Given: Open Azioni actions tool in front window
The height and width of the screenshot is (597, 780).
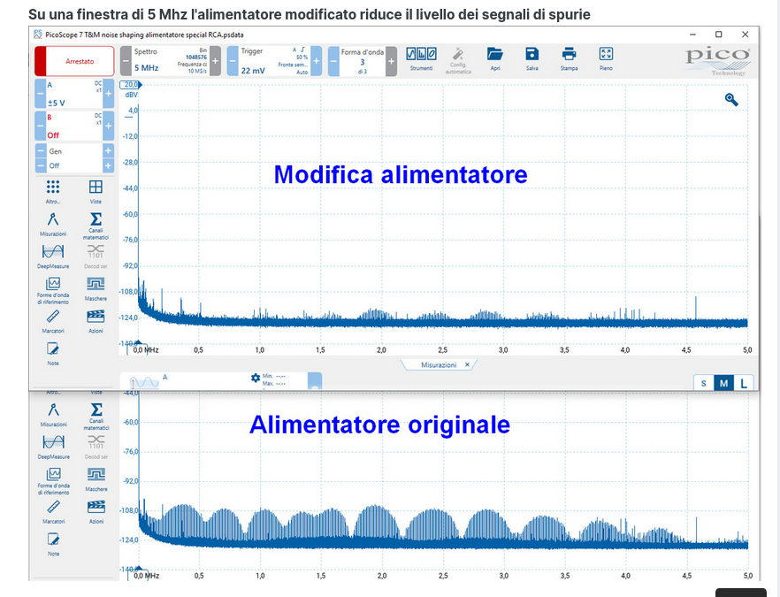Looking at the screenshot, I should (x=96, y=321).
